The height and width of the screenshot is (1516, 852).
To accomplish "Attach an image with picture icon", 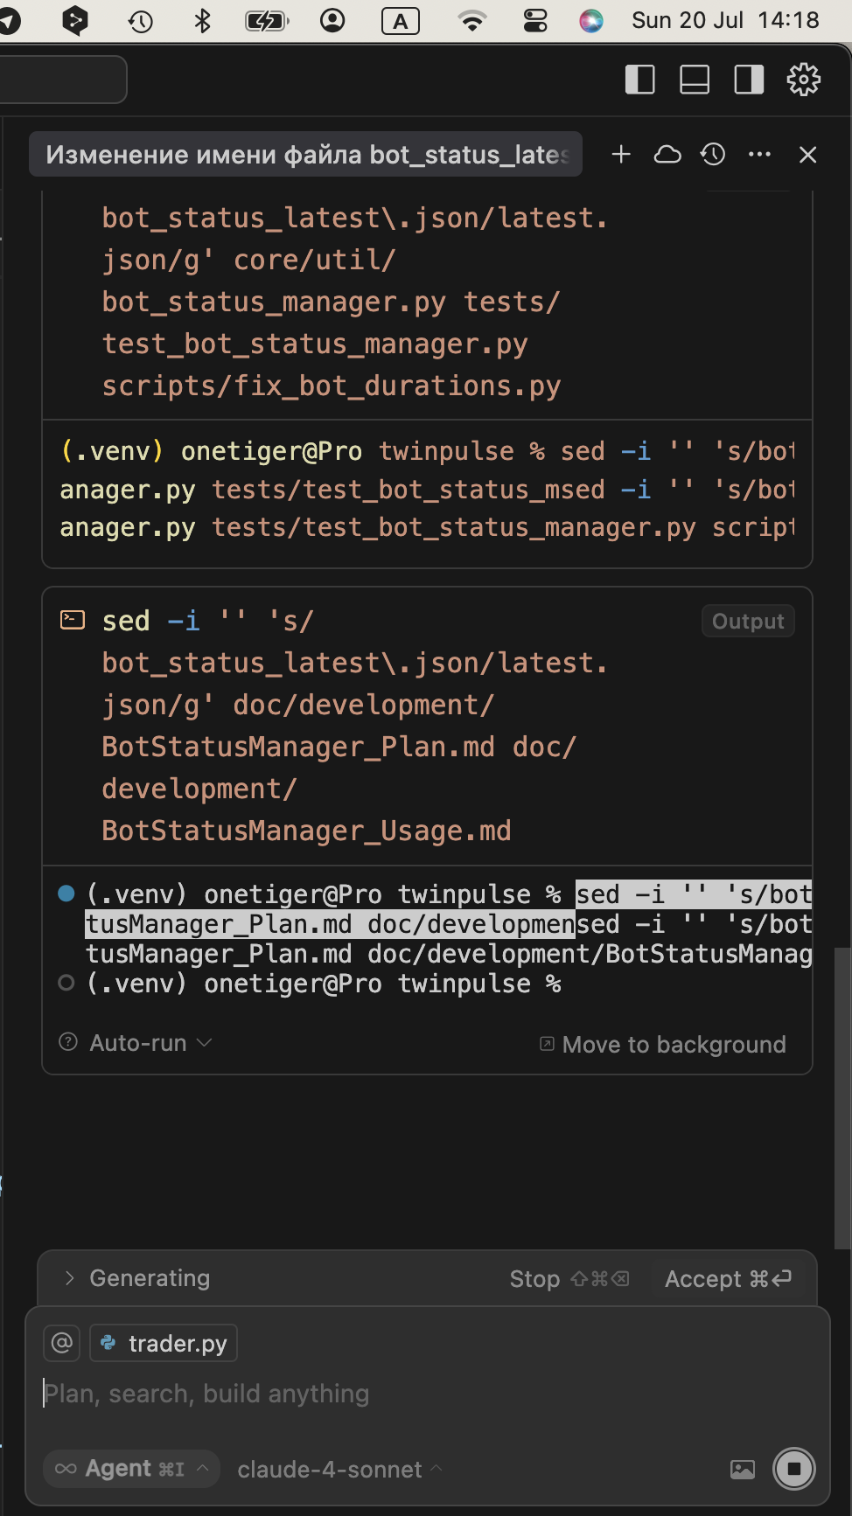I will tap(743, 1470).
